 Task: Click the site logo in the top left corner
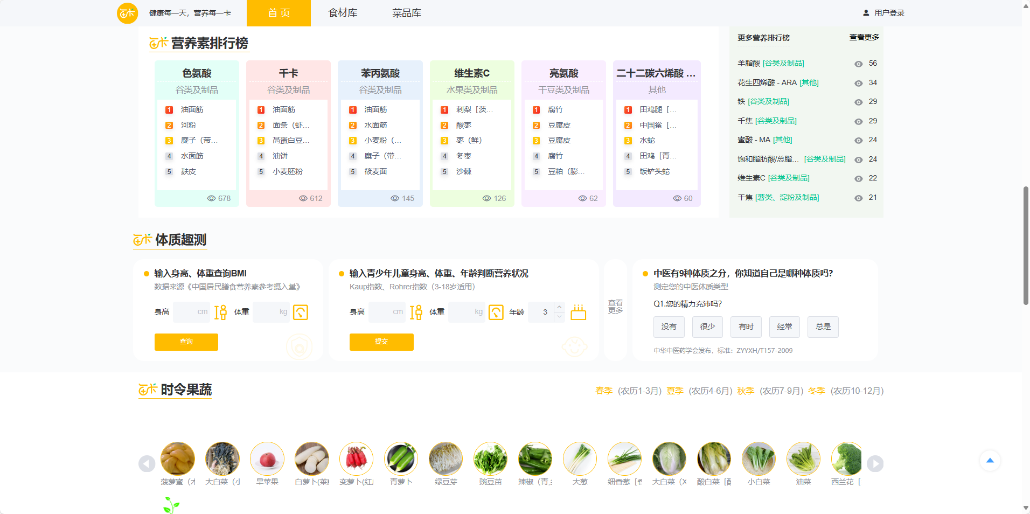tap(127, 12)
